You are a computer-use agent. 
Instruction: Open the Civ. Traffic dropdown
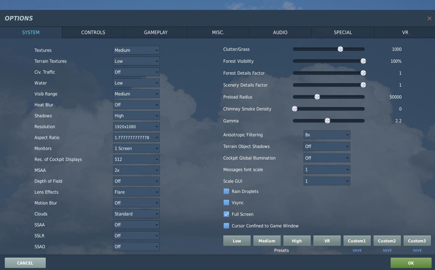pos(136,72)
